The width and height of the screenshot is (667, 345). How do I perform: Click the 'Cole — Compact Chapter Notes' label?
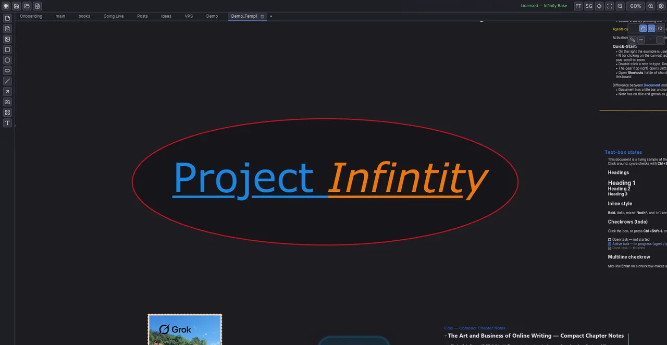coord(475,328)
